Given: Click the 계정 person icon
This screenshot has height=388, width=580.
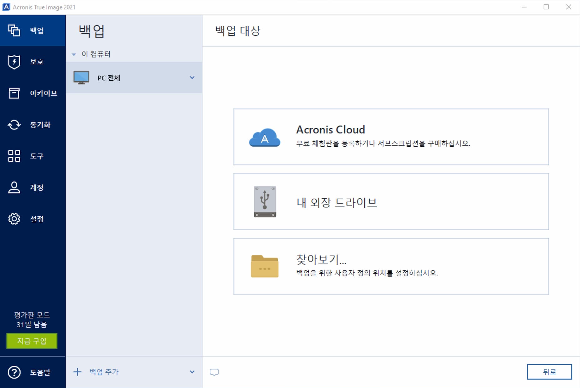Looking at the screenshot, I should click(x=14, y=188).
